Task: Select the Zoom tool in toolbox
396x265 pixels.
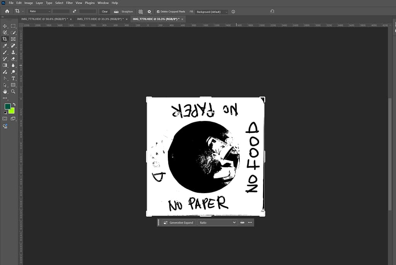Action: pyautogui.click(x=13, y=92)
